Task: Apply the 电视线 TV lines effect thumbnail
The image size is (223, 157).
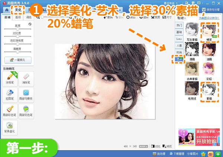Action: (x=192, y=89)
